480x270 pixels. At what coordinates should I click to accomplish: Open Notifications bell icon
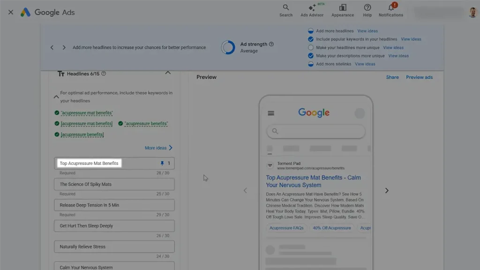(x=390, y=10)
